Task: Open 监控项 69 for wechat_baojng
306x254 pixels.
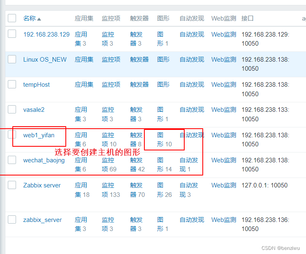Action: [x=109, y=165]
